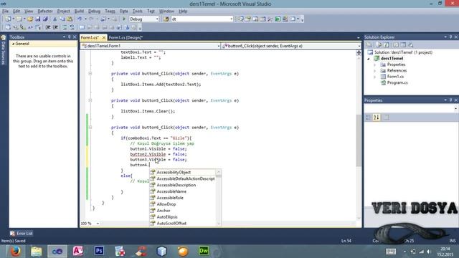This screenshot has height=258, width=459.
Task: Choose Anchor from IntelliSense list
Action: coord(164,211)
